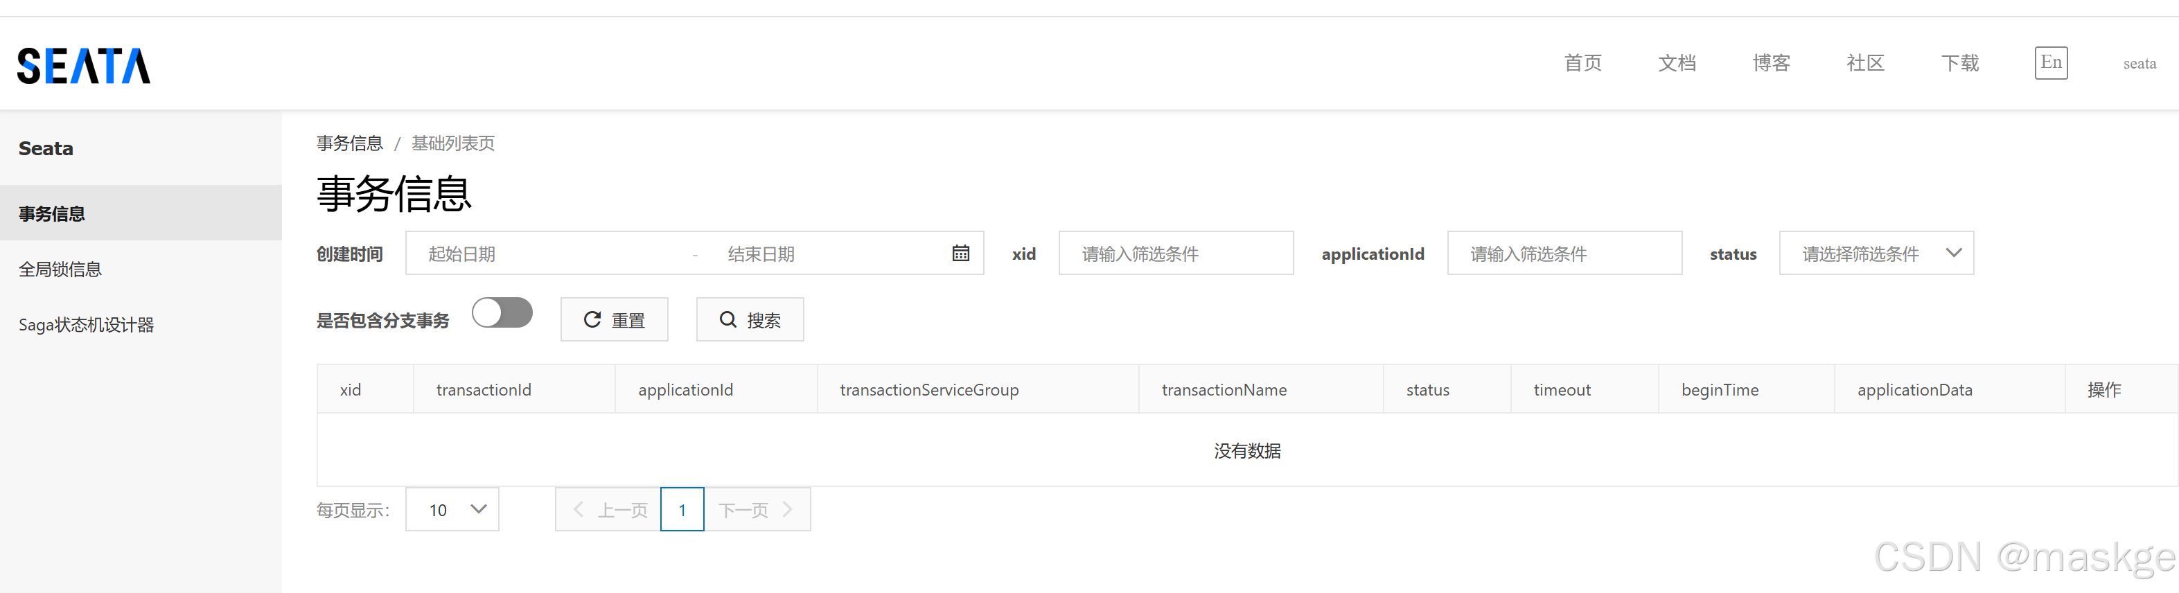Go to previous page with 上一页

pyautogui.click(x=608, y=509)
